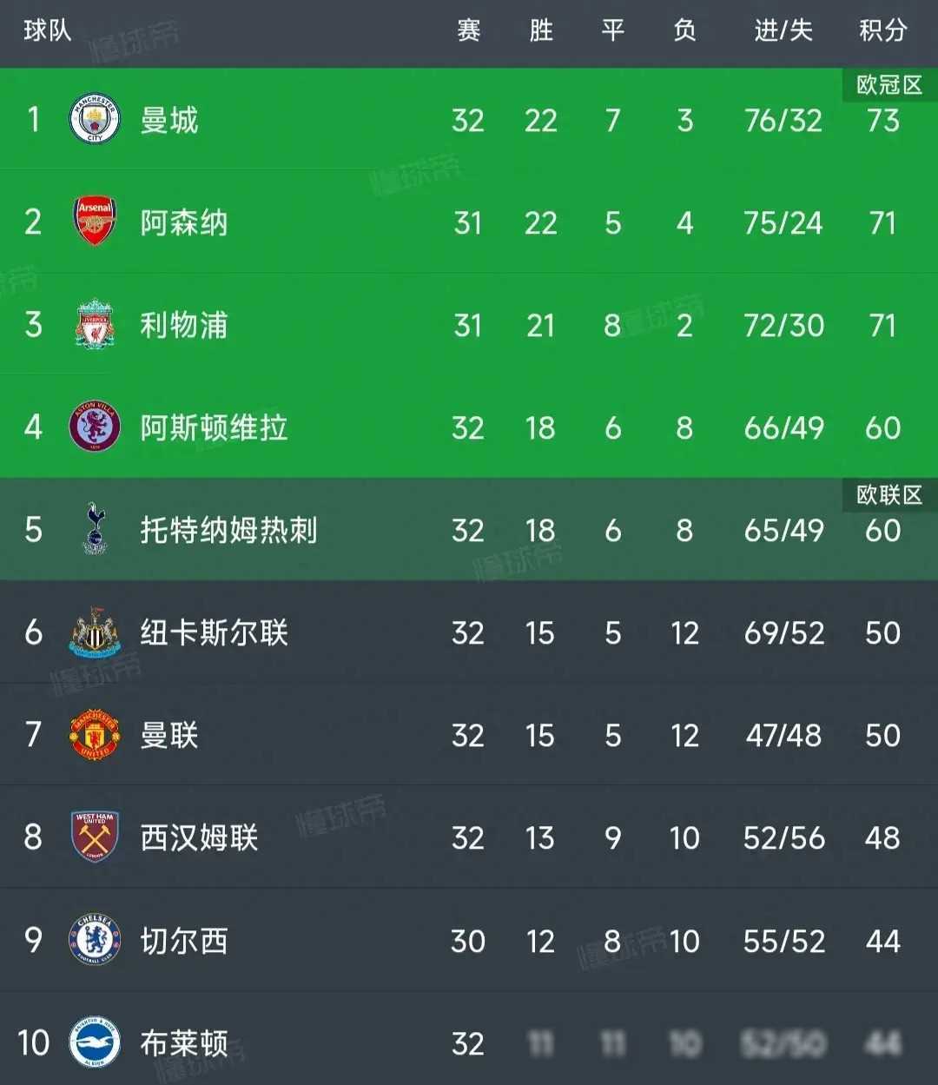Click the Manchester United club crest
Image resolution: width=938 pixels, height=1085 pixels.
[93, 735]
